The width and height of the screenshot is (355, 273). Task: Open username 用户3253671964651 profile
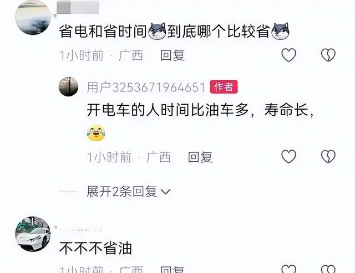(x=146, y=87)
